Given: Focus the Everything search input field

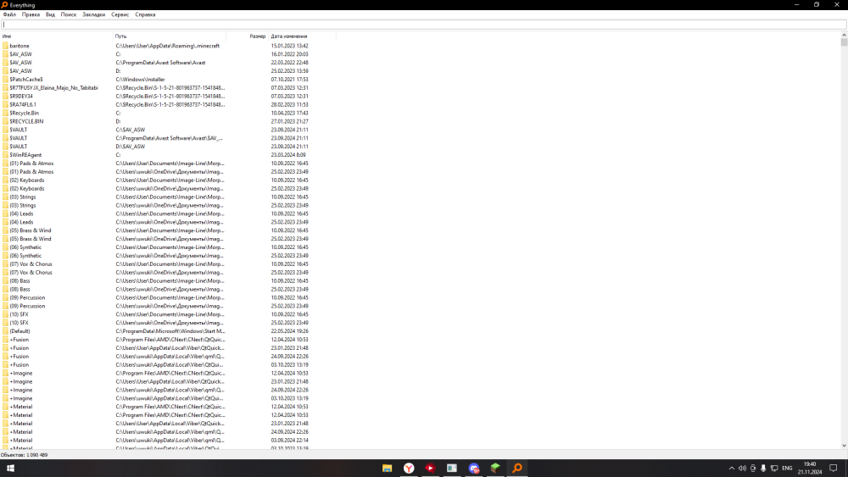Looking at the screenshot, I should (423, 25).
